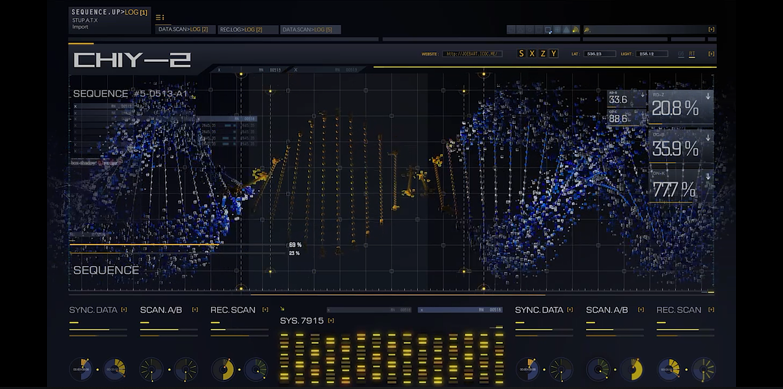Toggle the Y axis button
The image size is (783, 389).
point(554,54)
